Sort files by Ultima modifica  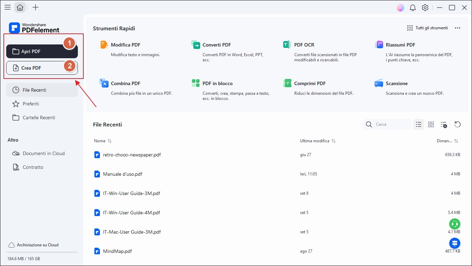318,141
